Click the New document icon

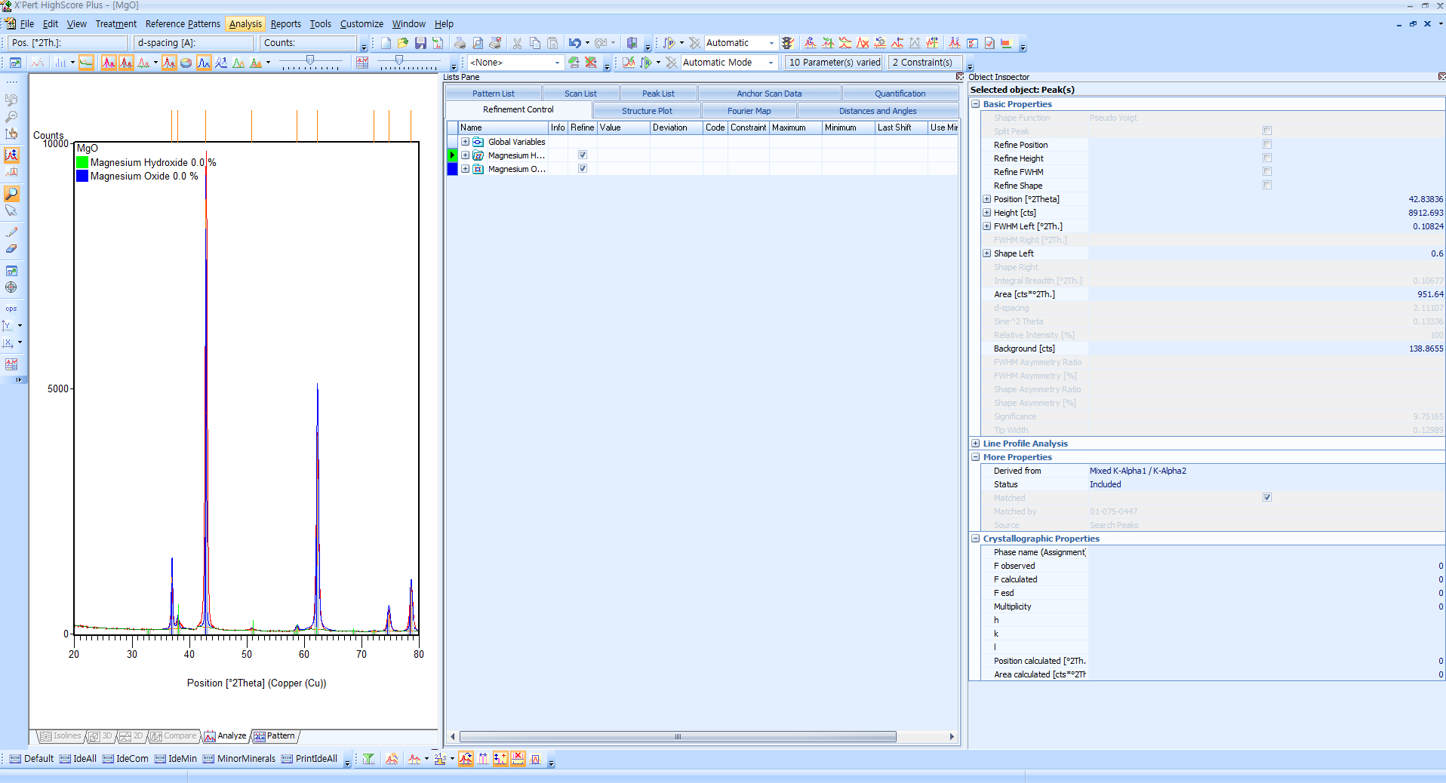coord(386,43)
